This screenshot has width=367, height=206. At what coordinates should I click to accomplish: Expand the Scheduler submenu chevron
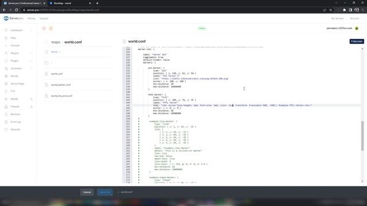coord(32,69)
